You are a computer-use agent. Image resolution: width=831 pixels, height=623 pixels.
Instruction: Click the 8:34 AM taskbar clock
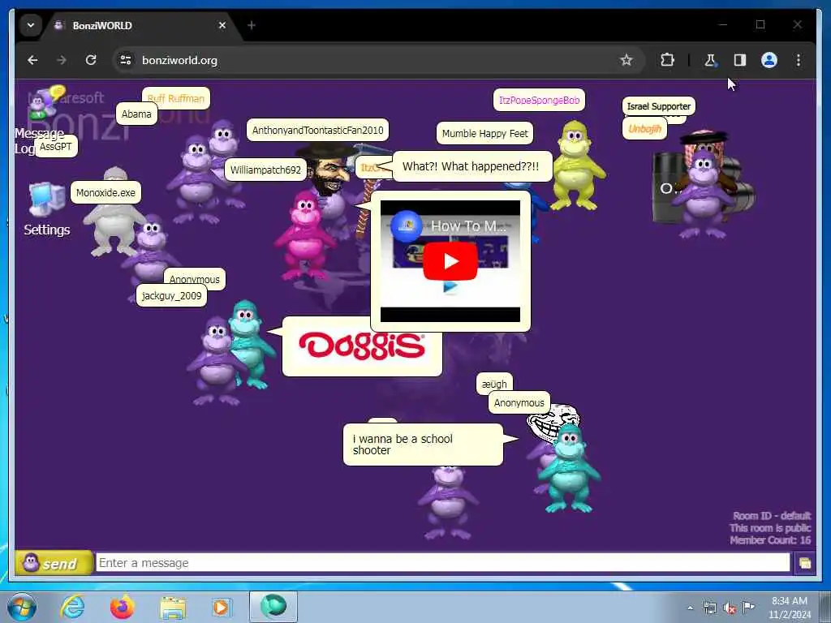click(789, 601)
